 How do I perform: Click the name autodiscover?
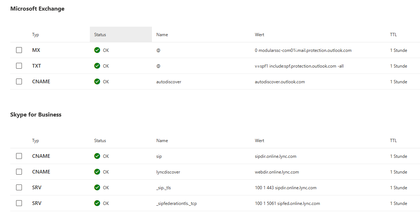[x=169, y=82]
